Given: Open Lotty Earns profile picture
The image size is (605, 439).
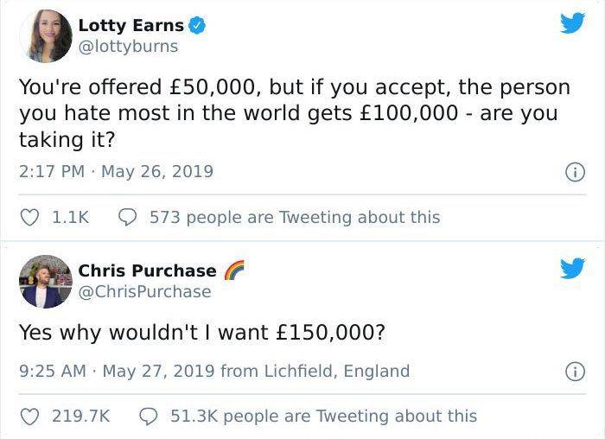Looking at the screenshot, I should pos(45,35).
